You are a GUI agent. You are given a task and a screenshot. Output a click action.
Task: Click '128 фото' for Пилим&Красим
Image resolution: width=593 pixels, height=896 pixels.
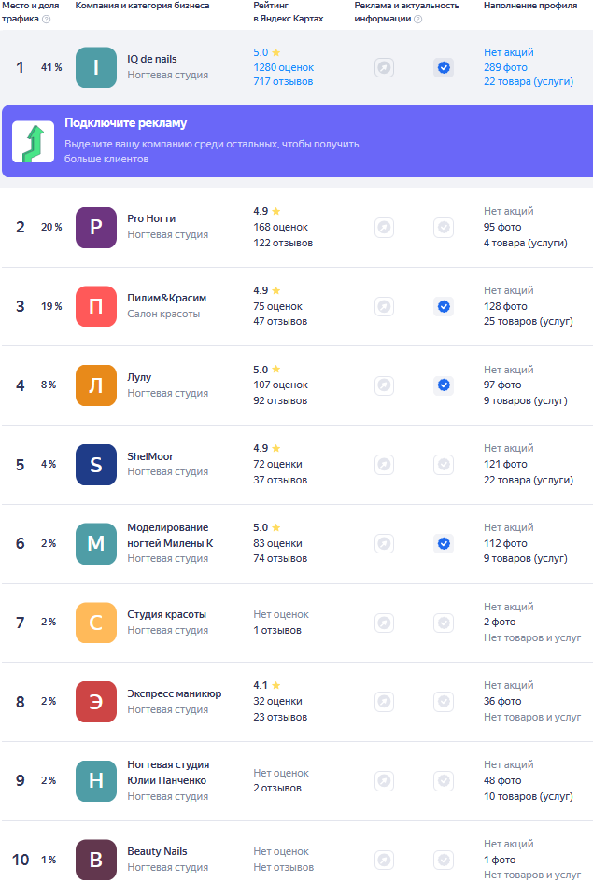click(505, 307)
